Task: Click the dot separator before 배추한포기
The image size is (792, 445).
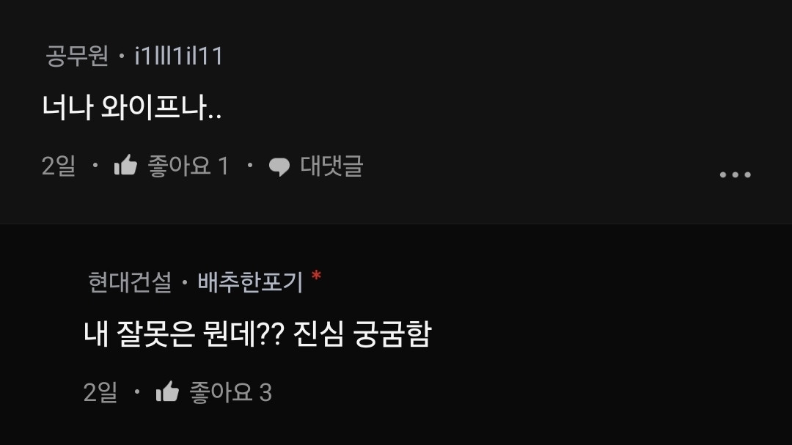Action: pos(185,282)
